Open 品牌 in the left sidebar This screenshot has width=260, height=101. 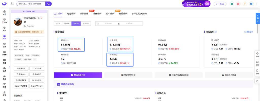pyautogui.click(x=5, y=69)
